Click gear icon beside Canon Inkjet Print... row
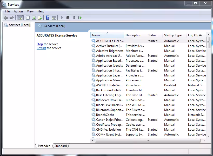 [94, 119]
